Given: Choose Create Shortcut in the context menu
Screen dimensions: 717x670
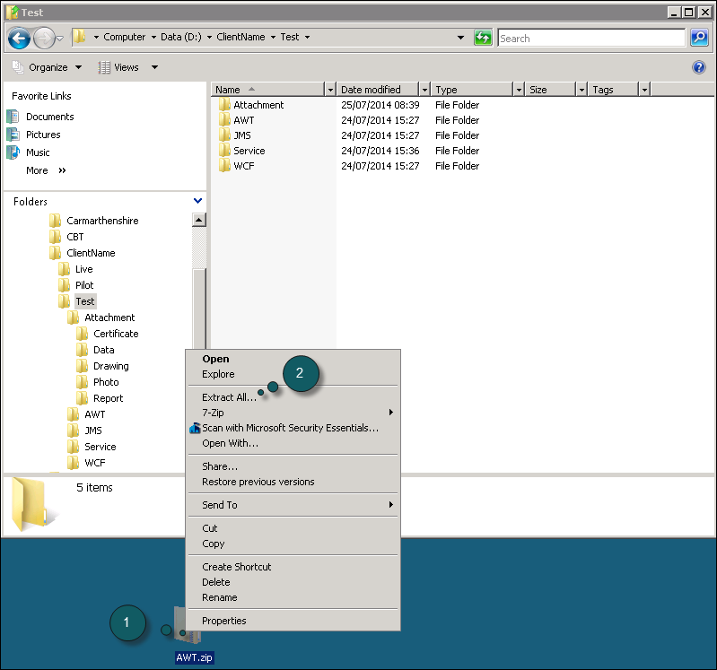Looking at the screenshot, I should click(x=293, y=567).
